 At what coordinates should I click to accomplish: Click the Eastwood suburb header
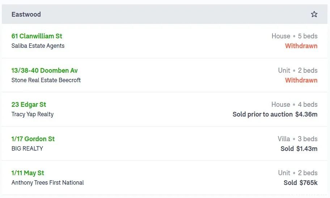pyautogui.click(x=26, y=14)
